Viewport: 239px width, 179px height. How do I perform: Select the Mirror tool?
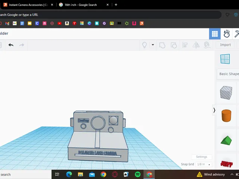(x=196, y=45)
